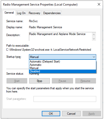Select Automatic (Delayed Start) option
Screen dimensions: 104x119
click(62, 62)
